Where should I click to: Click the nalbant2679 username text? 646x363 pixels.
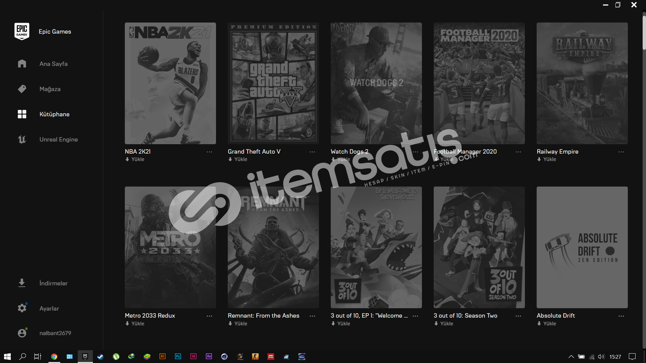55,333
